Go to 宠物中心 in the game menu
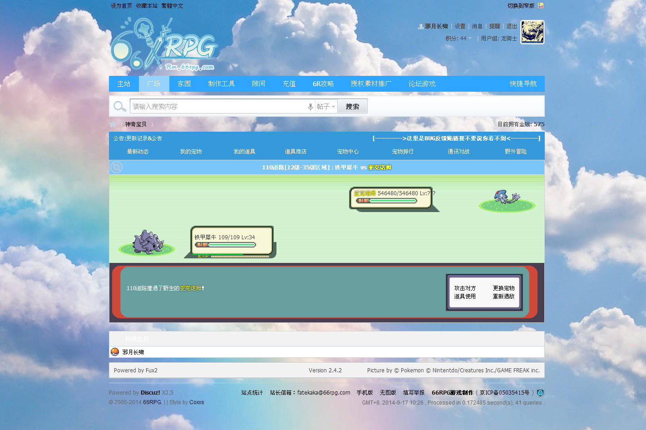The height and width of the screenshot is (430, 646). [348, 152]
